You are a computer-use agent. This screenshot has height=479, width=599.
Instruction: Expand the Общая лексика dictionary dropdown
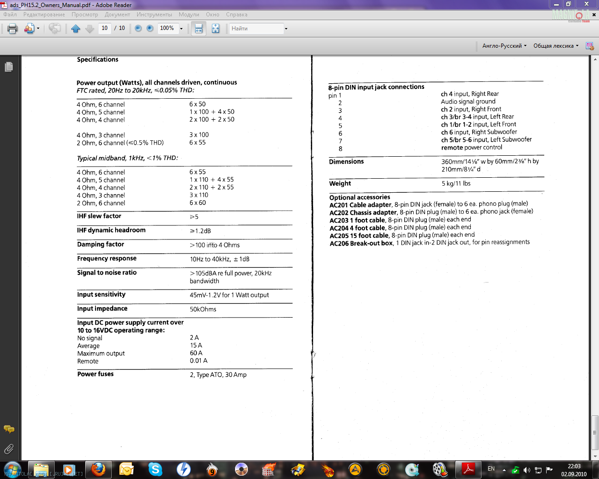pos(556,46)
